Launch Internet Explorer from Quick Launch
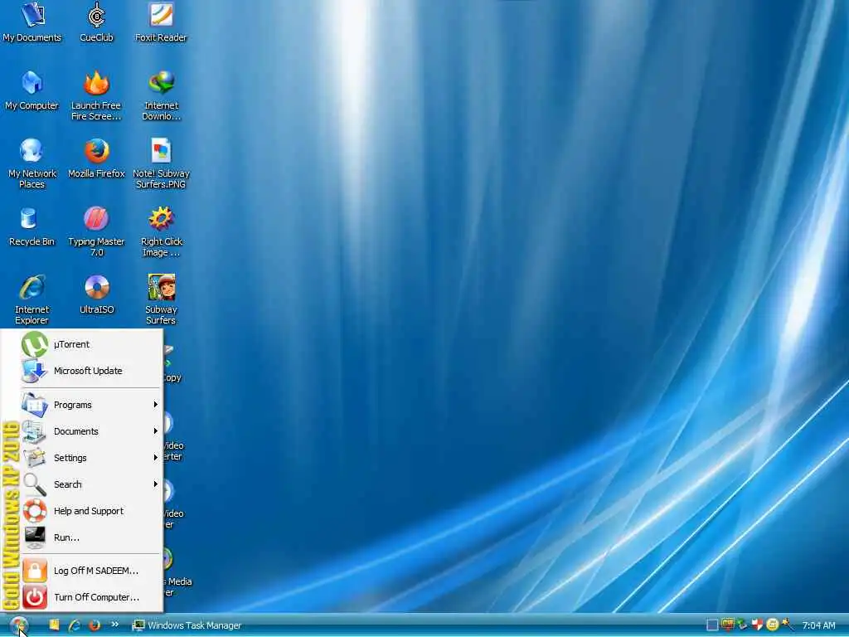The image size is (849, 637). point(74,625)
